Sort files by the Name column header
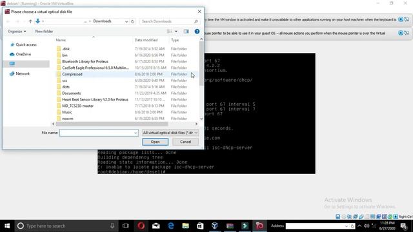The image size is (413, 232). (61, 40)
